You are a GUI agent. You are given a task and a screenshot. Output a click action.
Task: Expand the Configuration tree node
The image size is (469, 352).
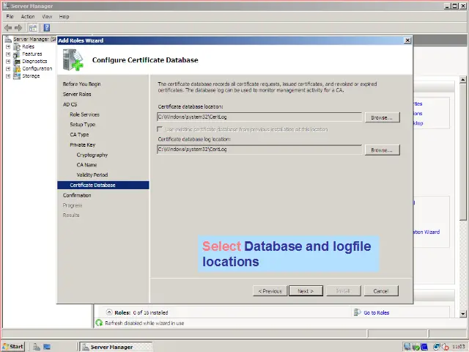click(8, 68)
